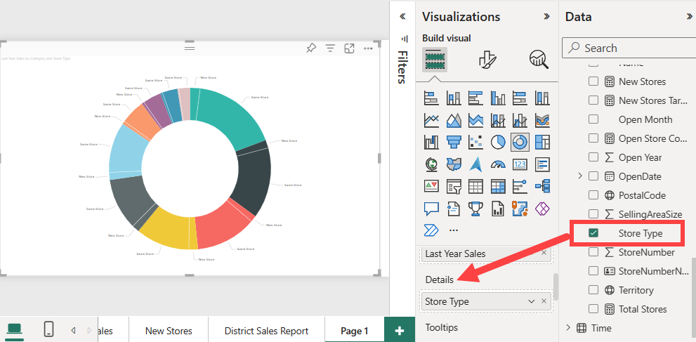
Task: Click the Data pane Search box
Action: coord(629,48)
